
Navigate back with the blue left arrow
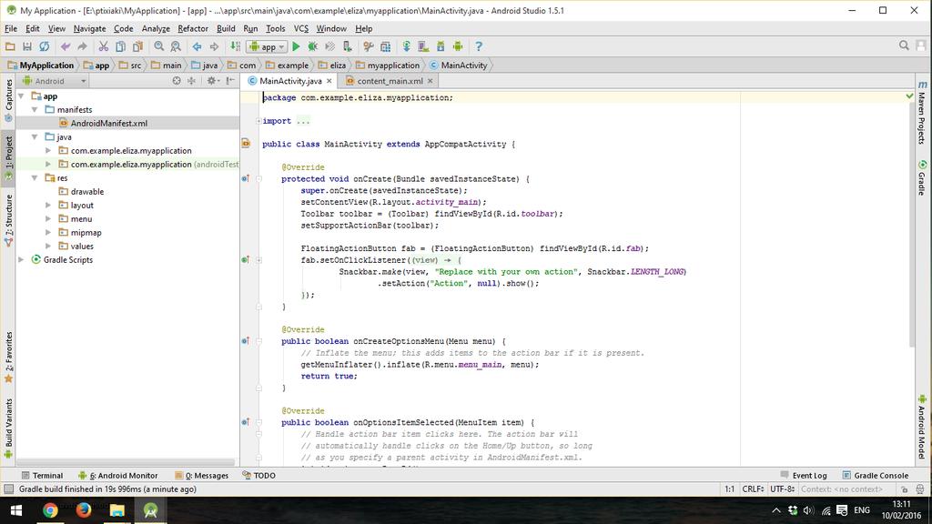pos(197,46)
